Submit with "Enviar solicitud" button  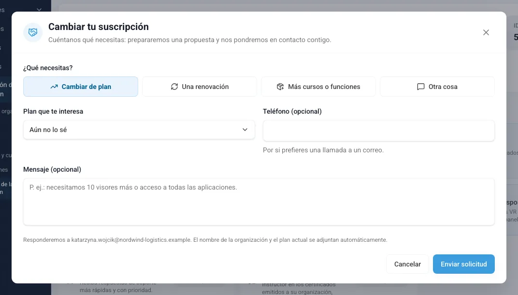464,264
